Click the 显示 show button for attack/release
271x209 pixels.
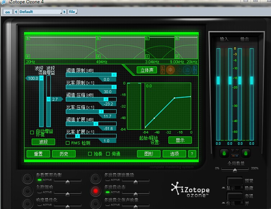point(180,140)
